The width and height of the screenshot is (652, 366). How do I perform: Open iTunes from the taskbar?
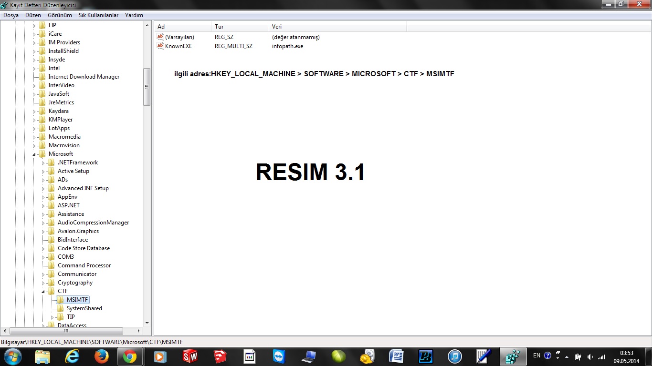pos(455,356)
